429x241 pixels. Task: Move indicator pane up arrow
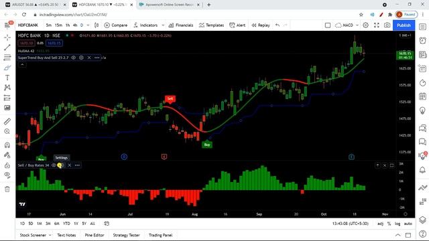377,165
